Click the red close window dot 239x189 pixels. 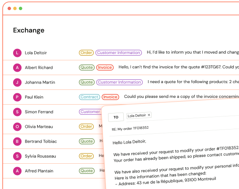9,8
